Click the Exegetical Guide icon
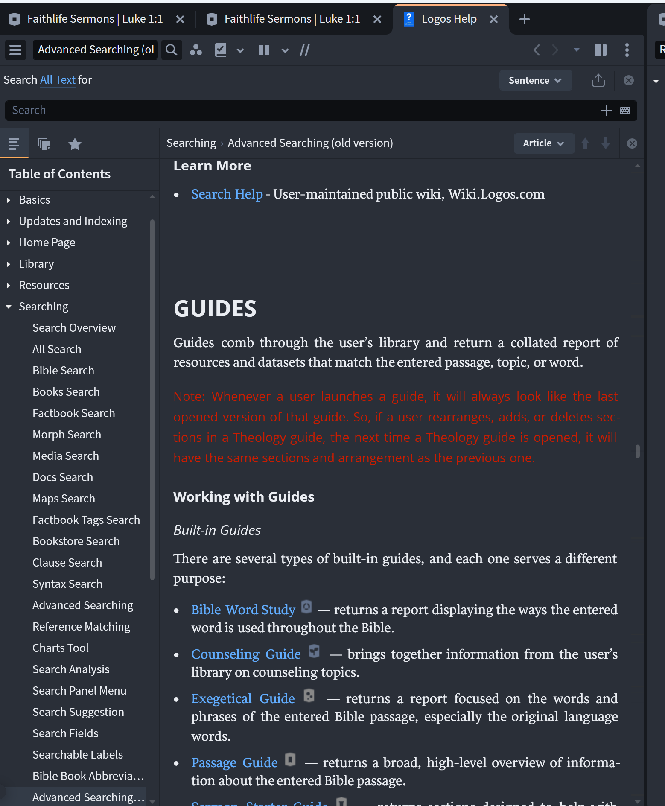The image size is (665, 806). coord(309,695)
